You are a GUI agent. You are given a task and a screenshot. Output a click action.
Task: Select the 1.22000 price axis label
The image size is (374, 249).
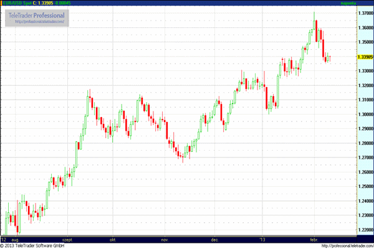[x=349, y=230]
